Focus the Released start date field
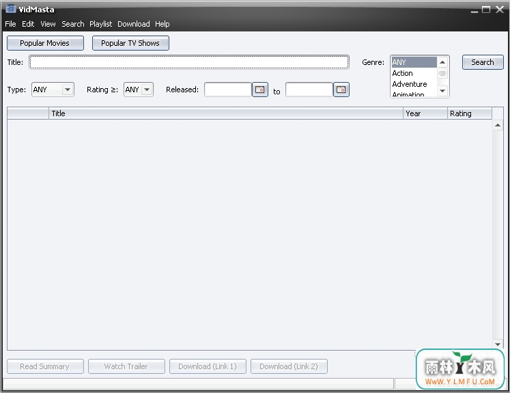Viewport: 510px width, 393px height. pyautogui.click(x=228, y=90)
